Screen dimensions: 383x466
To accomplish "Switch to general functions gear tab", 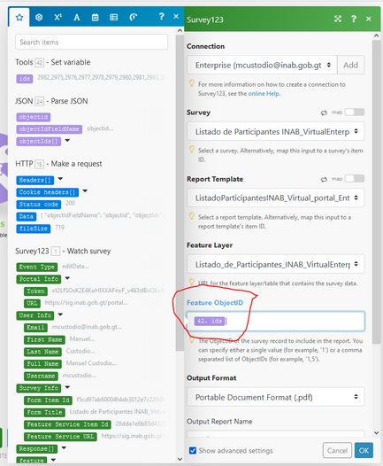I will tap(39, 18).
